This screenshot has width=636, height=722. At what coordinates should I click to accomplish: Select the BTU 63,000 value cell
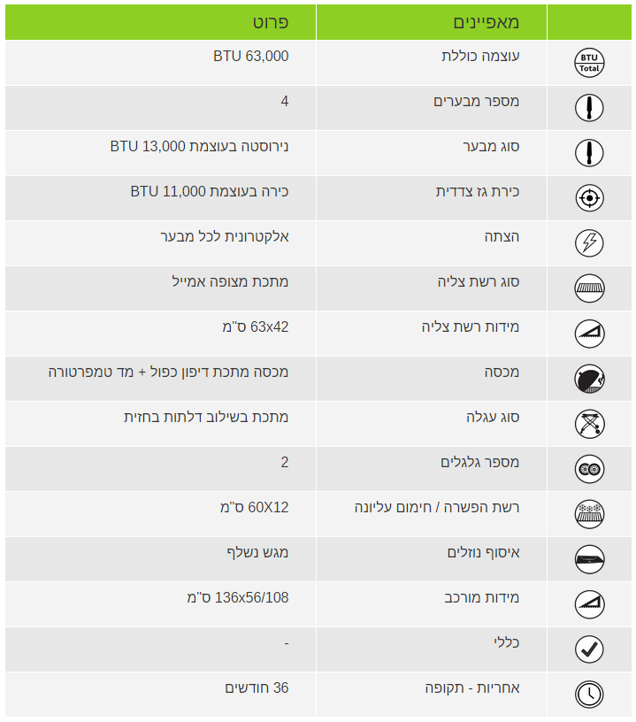click(161, 63)
